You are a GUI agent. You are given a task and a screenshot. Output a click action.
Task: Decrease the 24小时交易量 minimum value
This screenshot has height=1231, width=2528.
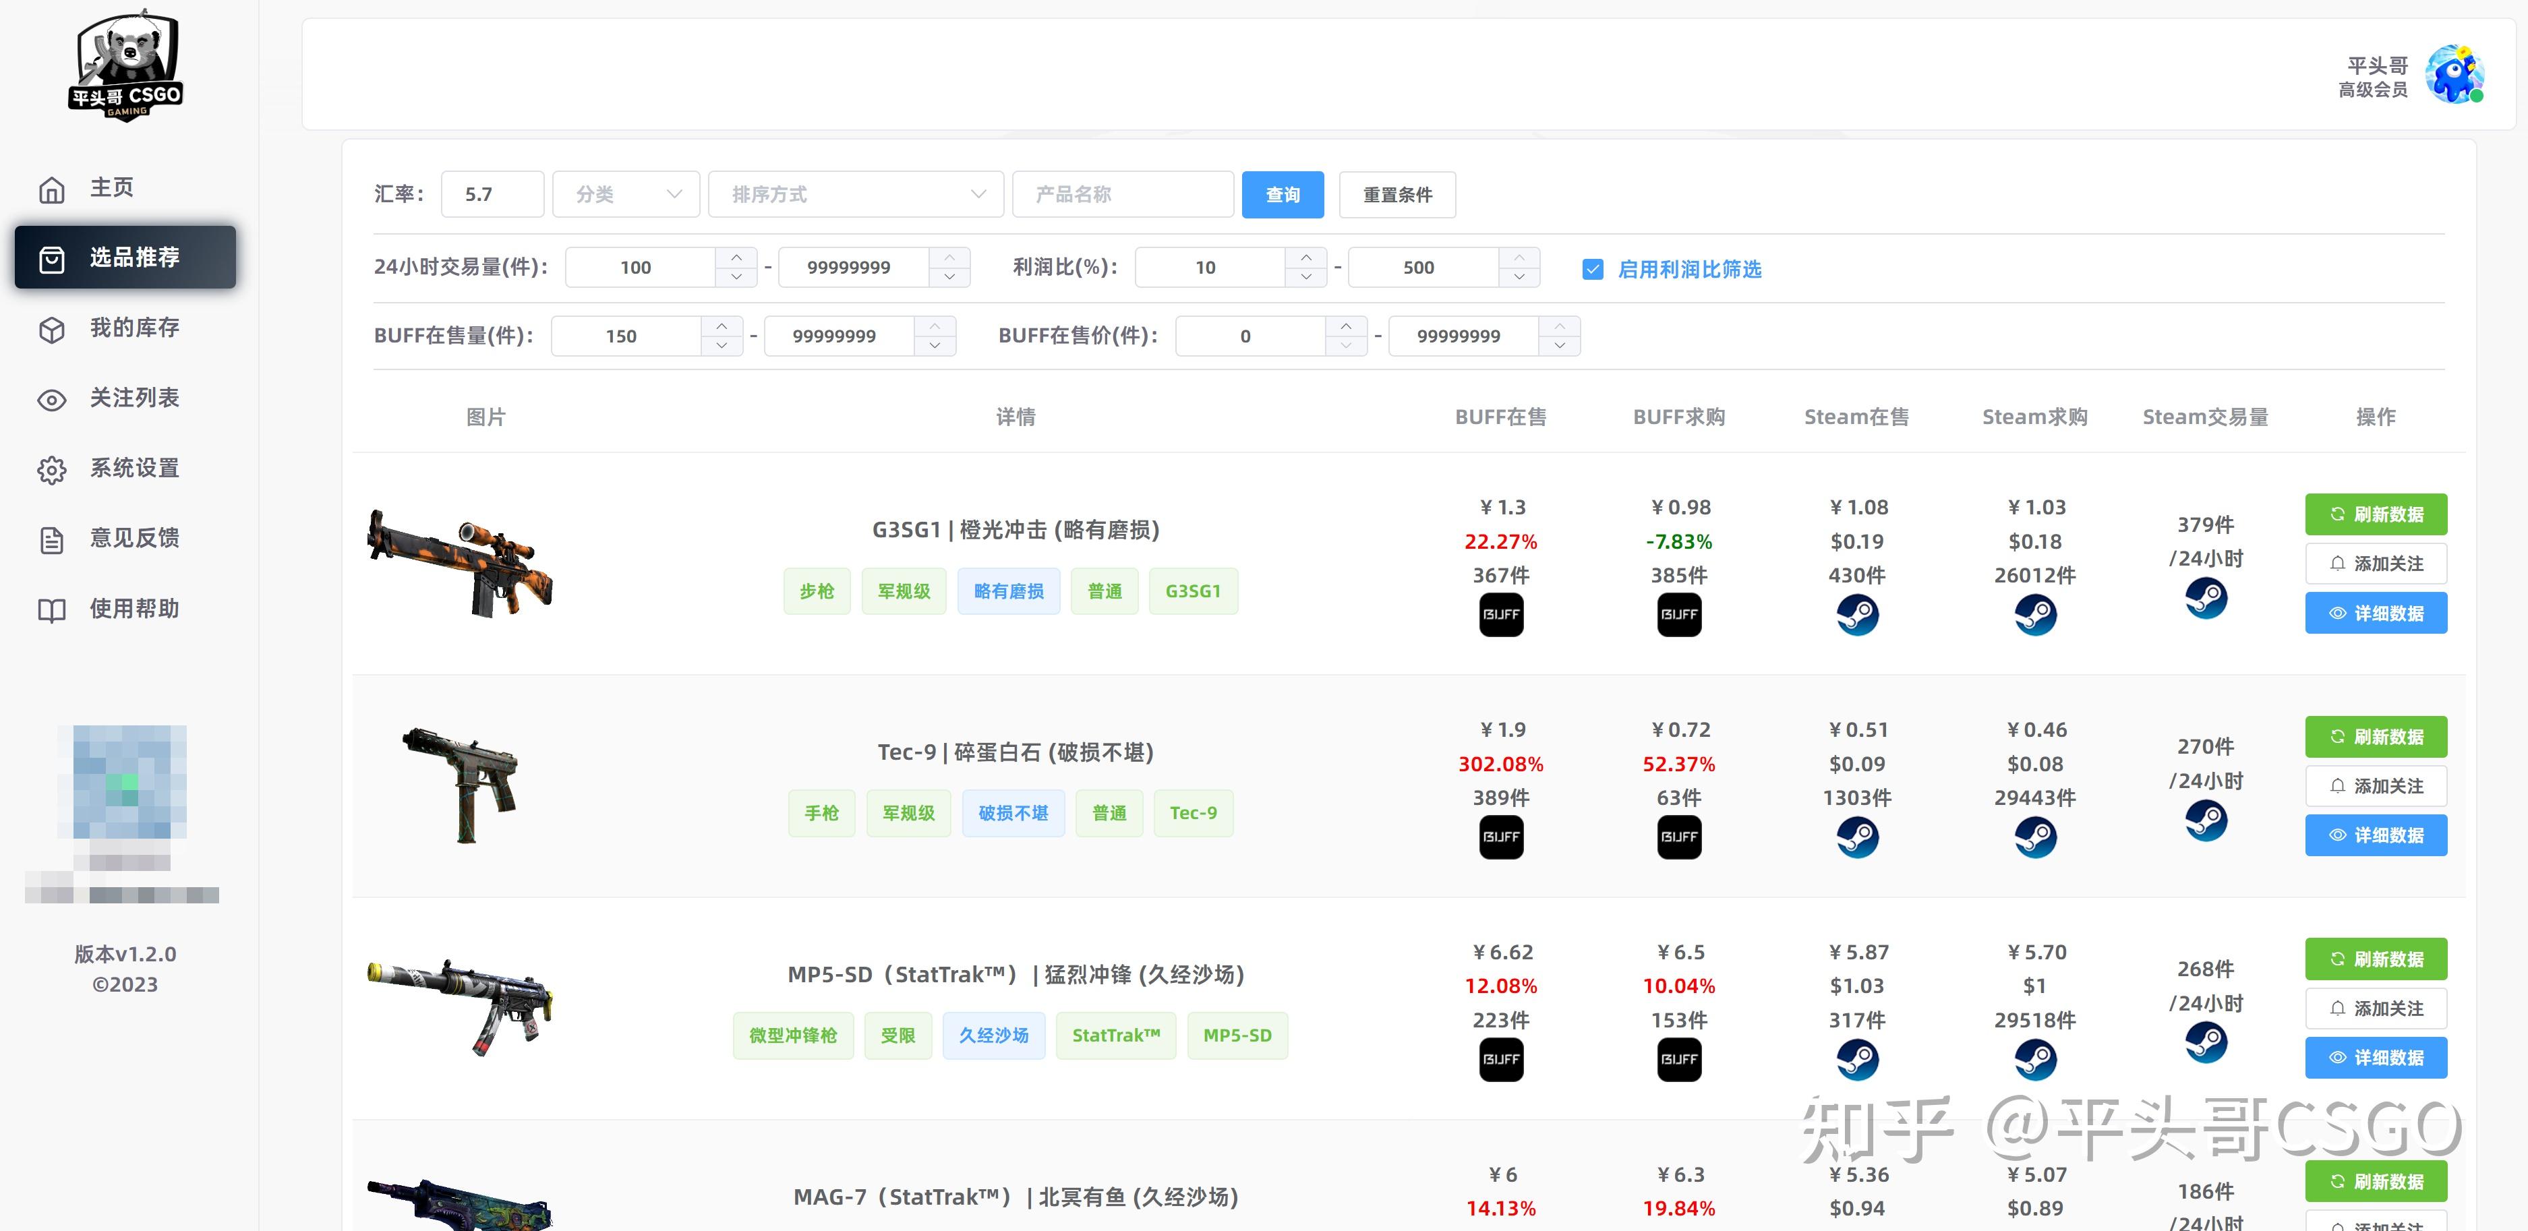click(736, 278)
